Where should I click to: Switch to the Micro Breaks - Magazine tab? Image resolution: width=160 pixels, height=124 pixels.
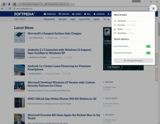pos(30,4)
